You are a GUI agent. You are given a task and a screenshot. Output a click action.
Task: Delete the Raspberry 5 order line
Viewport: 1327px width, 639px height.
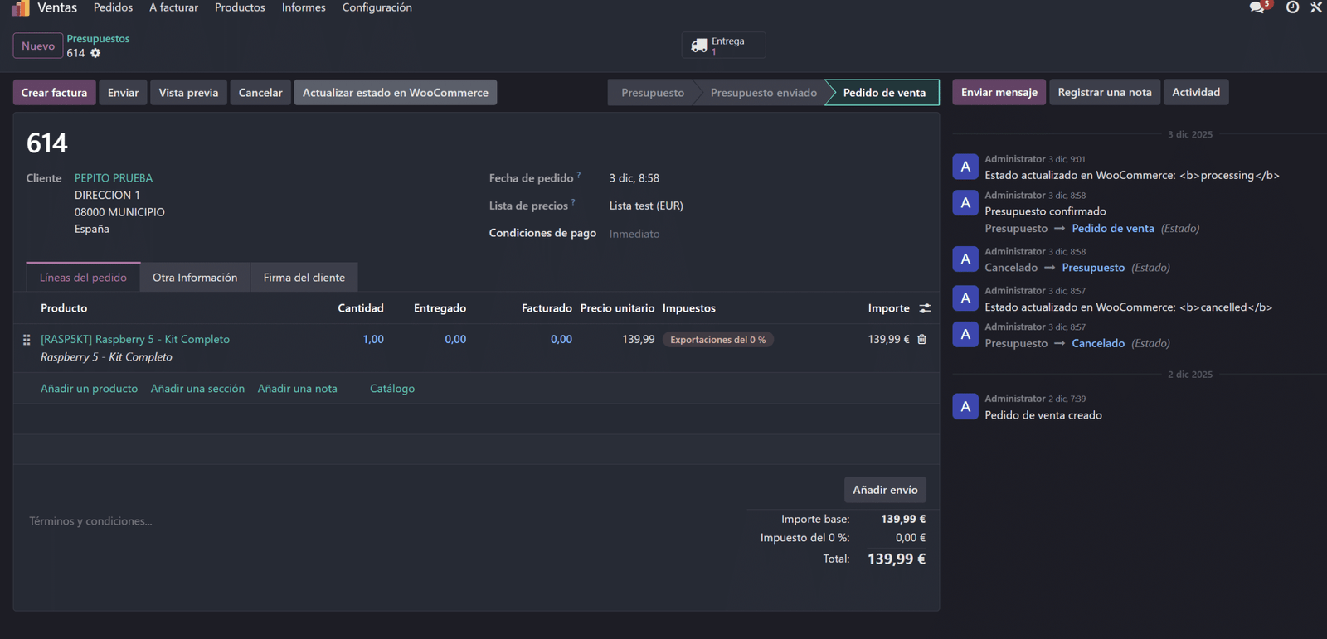[921, 339]
